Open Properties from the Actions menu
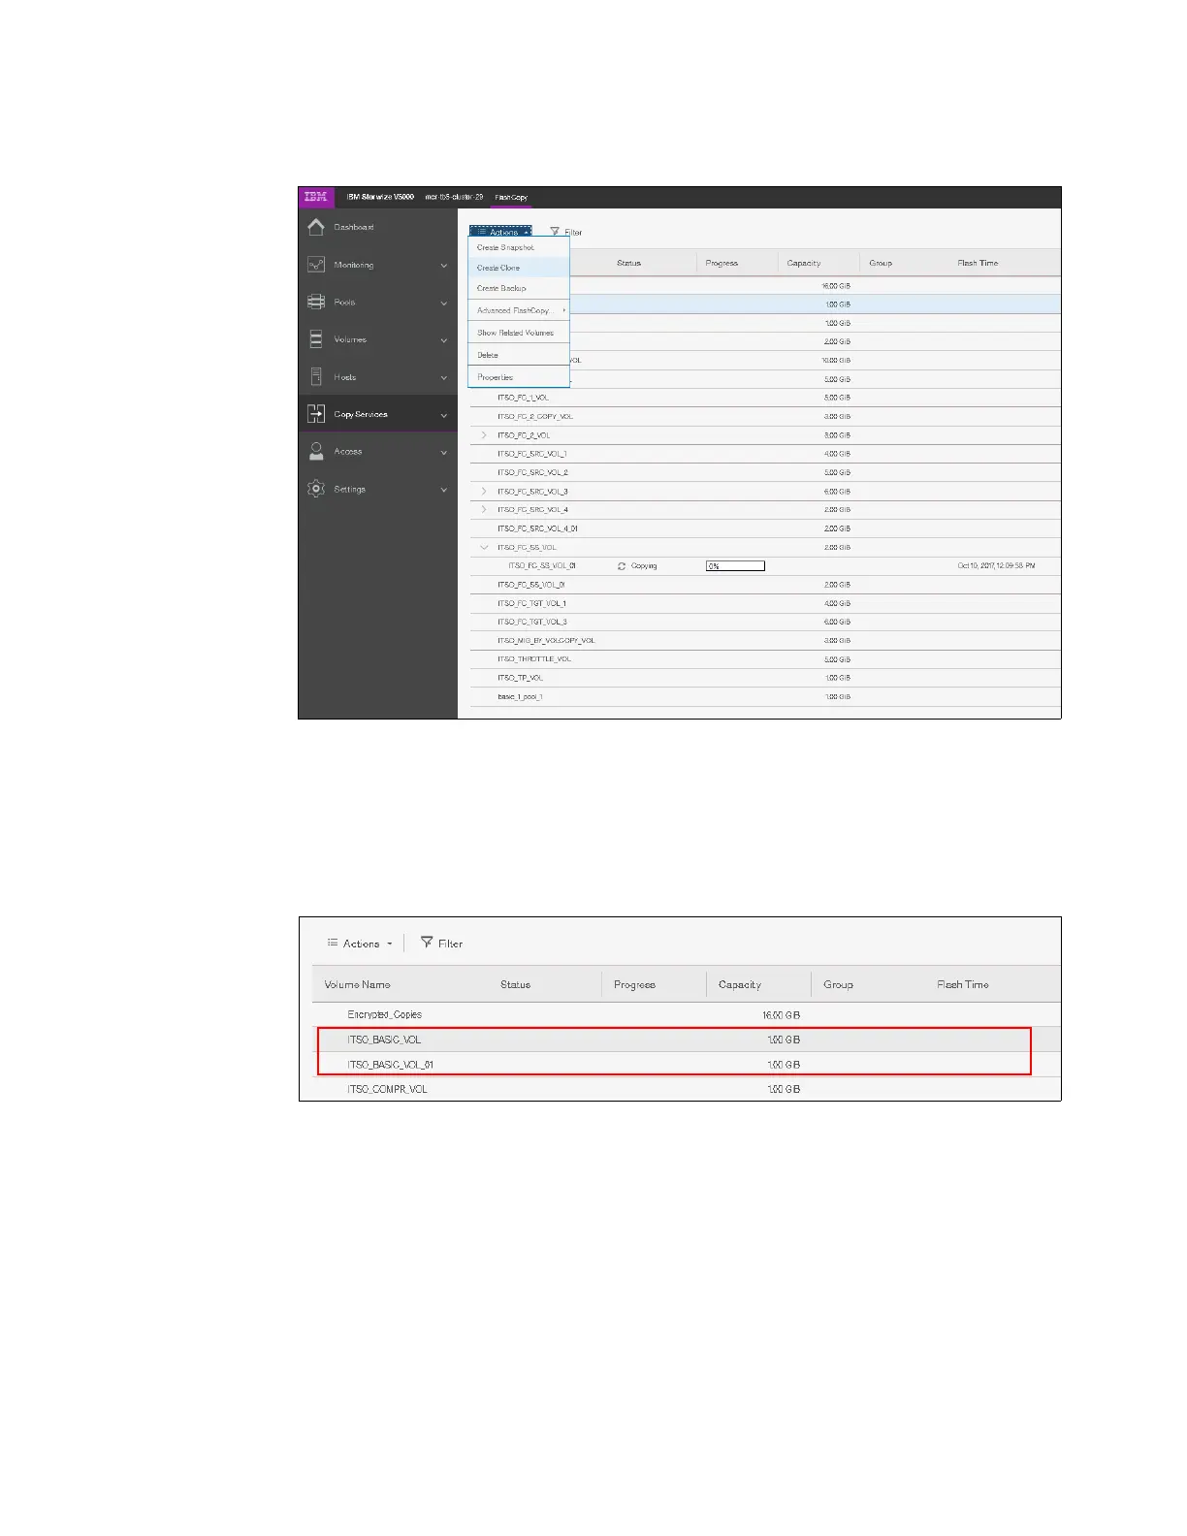1187x1536 pixels. (x=519, y=377)
